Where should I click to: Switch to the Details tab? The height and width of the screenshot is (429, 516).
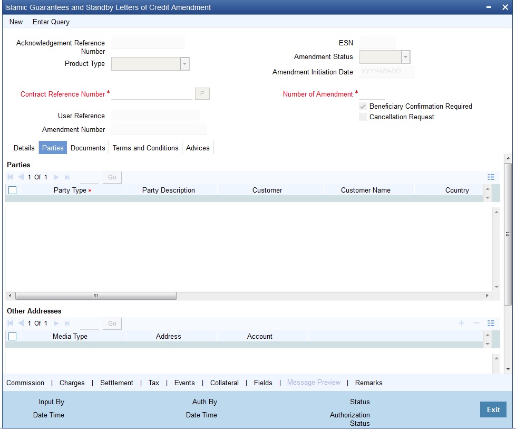tap(24, 148)
